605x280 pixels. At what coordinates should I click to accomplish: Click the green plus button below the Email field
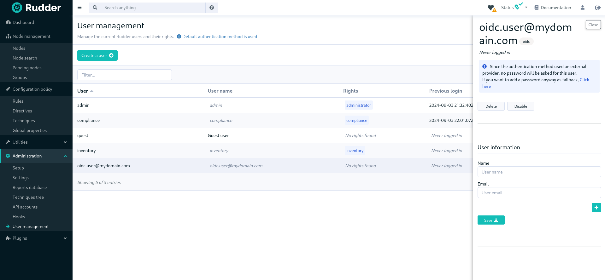click(596, 208)
